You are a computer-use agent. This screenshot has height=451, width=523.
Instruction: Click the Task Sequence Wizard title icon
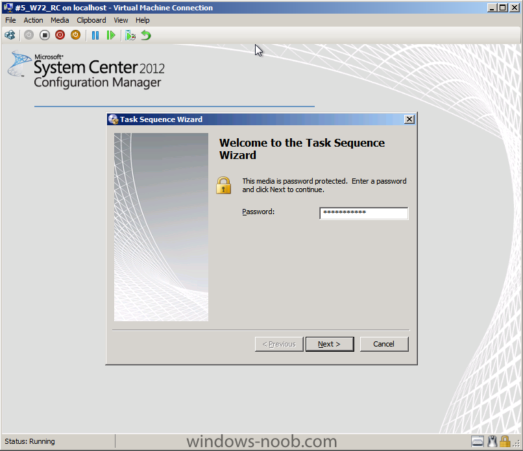[x=114, y=119]
